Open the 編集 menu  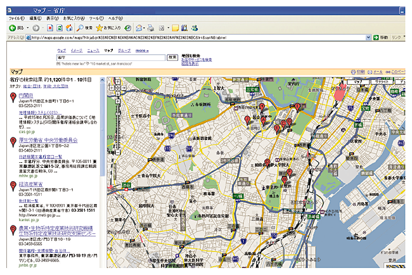(x=35, y=18)
